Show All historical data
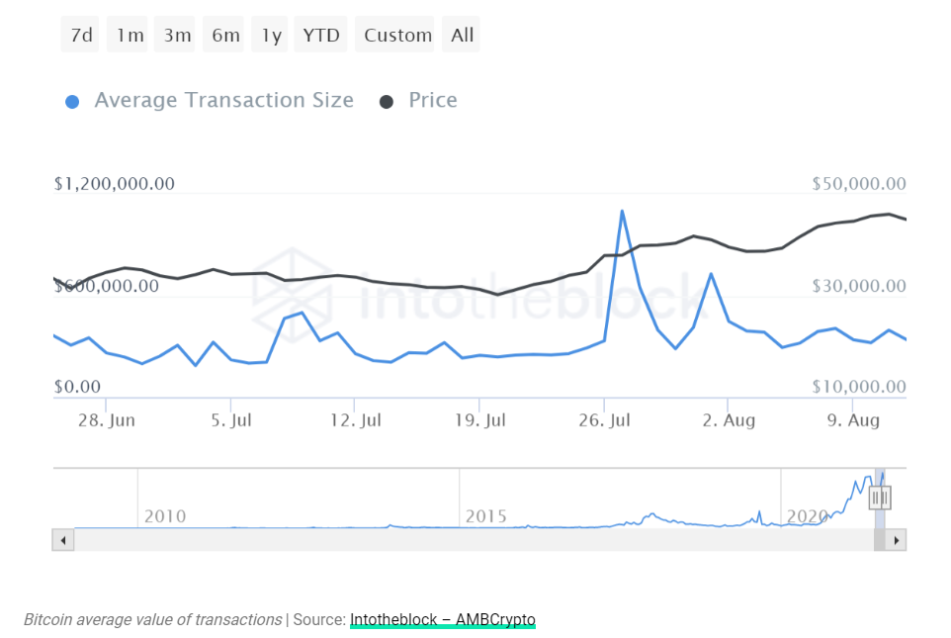 pos(461,35)
